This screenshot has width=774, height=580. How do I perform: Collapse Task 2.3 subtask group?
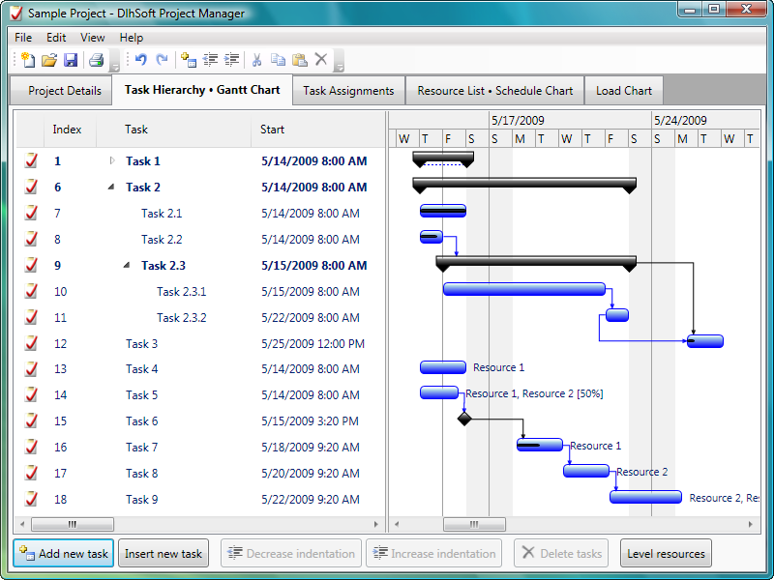[127, 266]
